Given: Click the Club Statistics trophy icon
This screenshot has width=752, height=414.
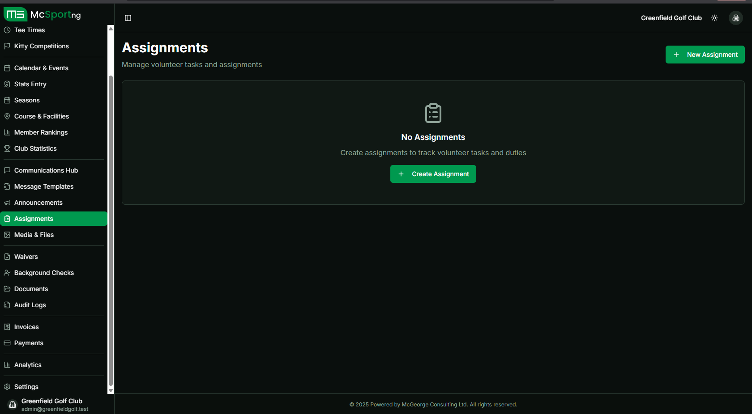Looking at the screenshot, I should pos(7,148).
